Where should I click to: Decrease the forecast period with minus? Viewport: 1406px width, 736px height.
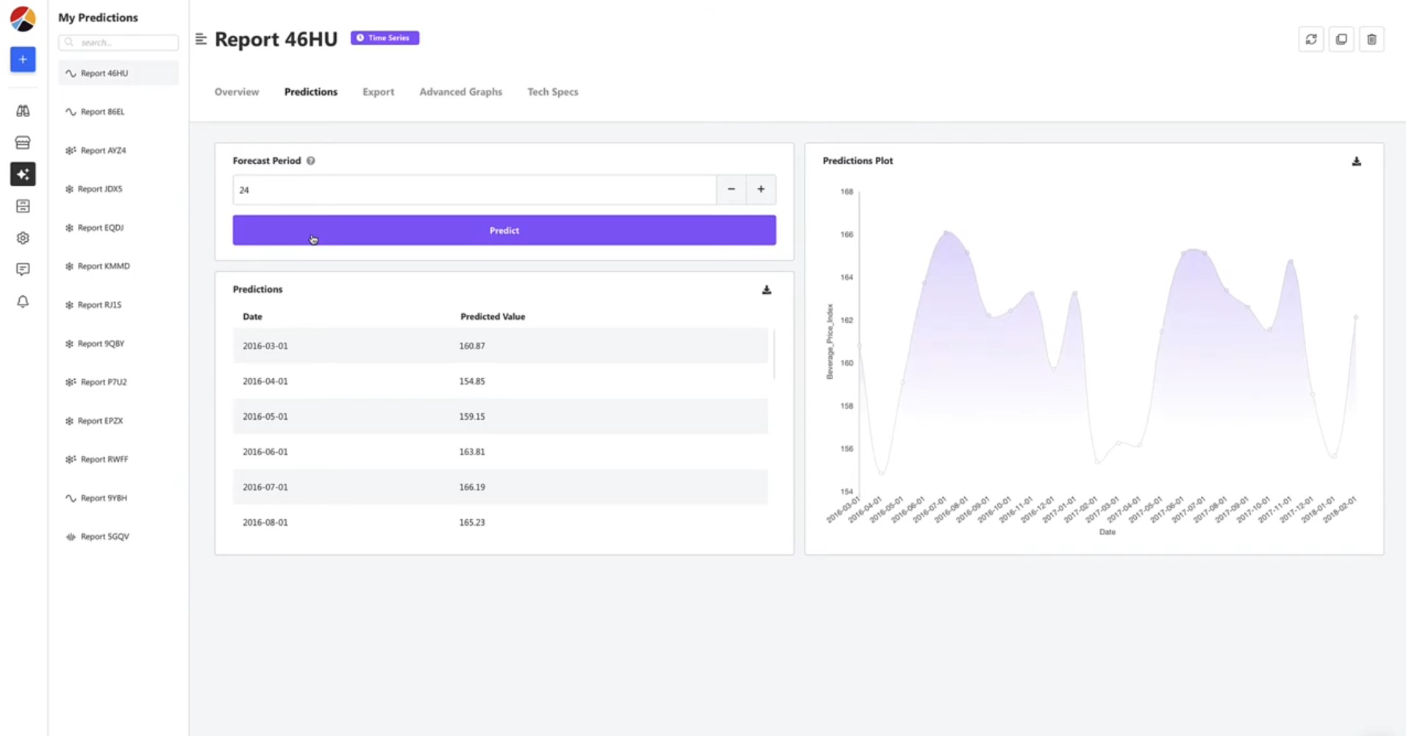click(731, 190)
